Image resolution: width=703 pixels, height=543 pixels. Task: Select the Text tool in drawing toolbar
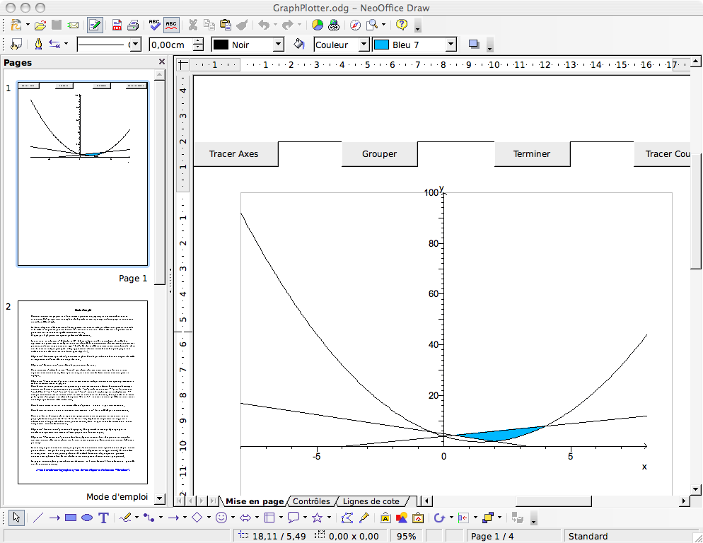(104, 518)
